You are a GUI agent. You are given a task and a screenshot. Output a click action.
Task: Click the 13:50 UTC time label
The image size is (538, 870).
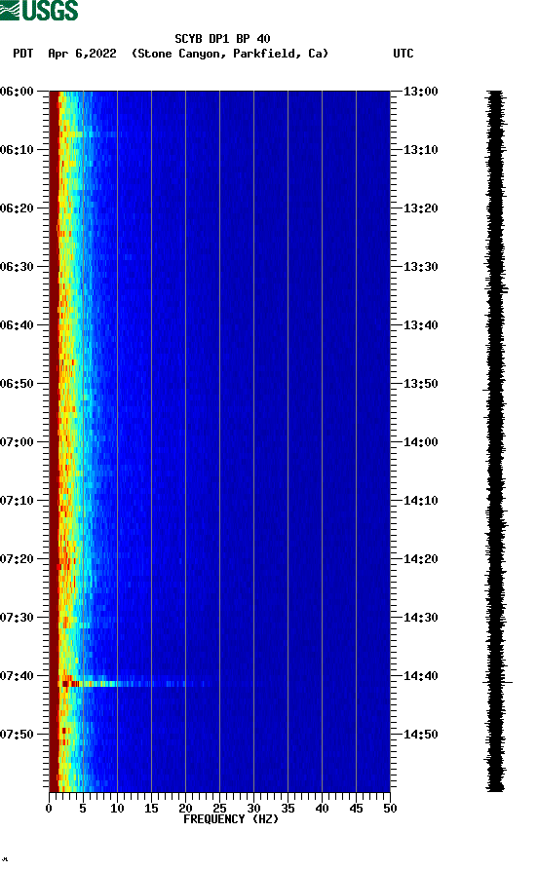coord(420,384)
